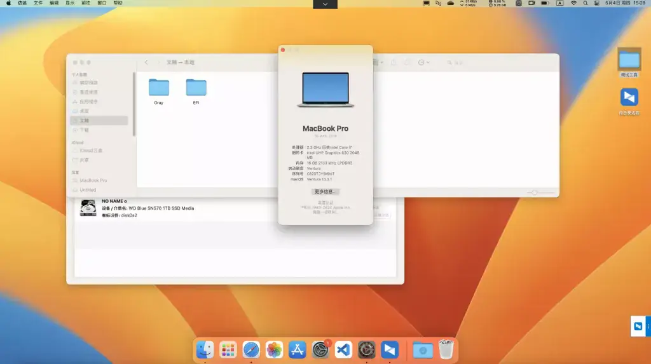Go back in the Finder window
651x364 pixels.
146,62
